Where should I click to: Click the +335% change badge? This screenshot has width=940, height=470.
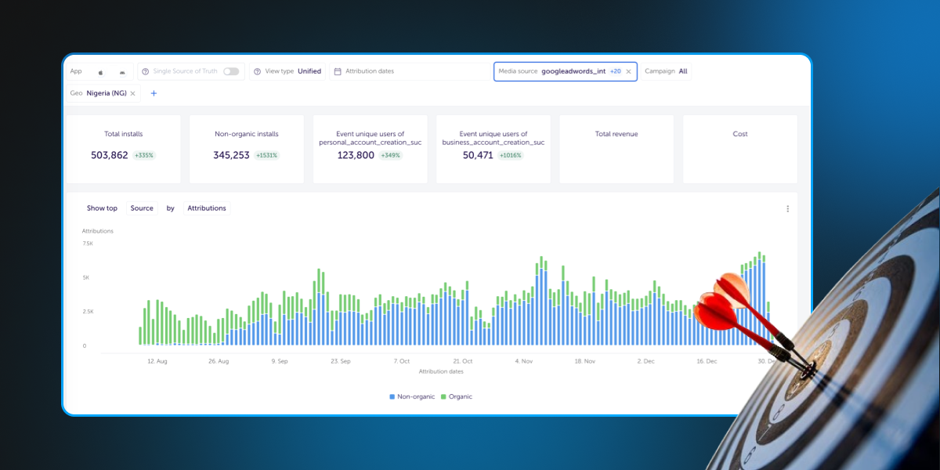pos(144,156)
